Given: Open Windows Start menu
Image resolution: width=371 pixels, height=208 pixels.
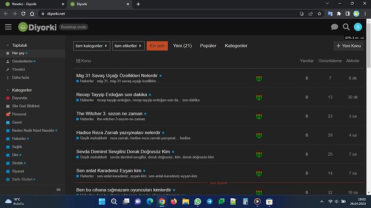Looking at the screenshot, I should tap(102, 202).
